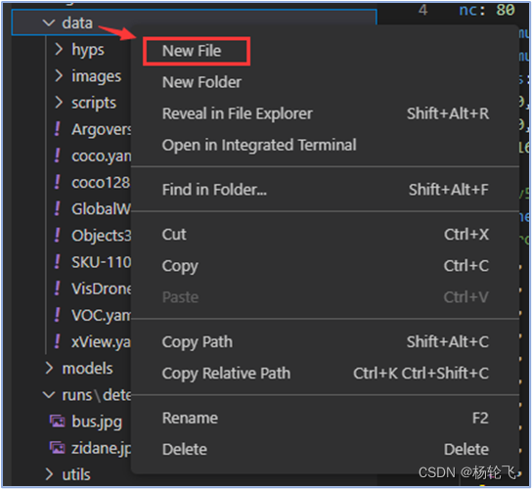Click YAML icon beside coco128 file

(x=58, y=182)
